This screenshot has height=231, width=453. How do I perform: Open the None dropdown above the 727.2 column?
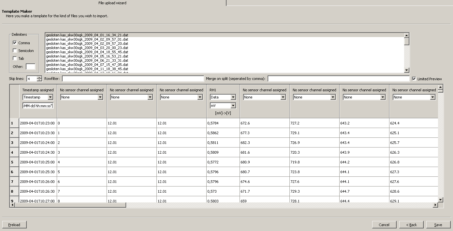(x=333, y=97)
